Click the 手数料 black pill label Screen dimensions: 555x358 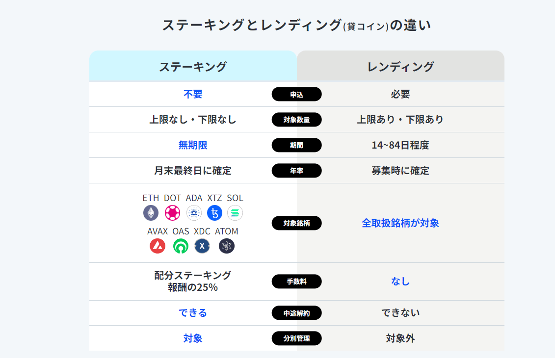pyautogui.click(x=296, y=281)
